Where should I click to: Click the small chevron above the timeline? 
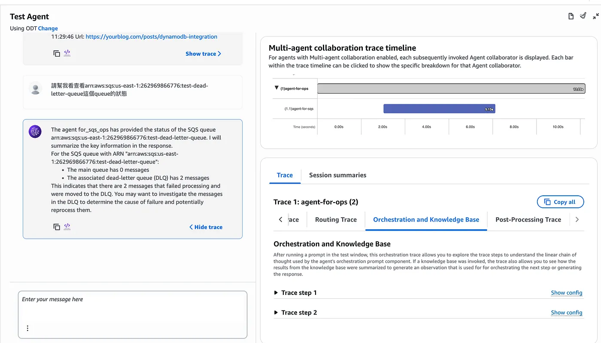[x=294, y=75]
